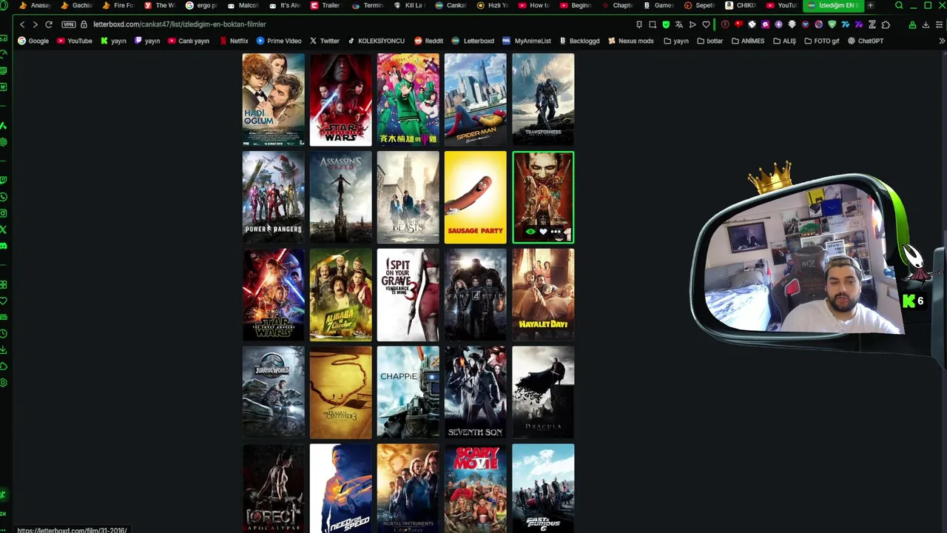The image size is (947, 533).
Task: Reload the Letterboxd page
Action: pyautogui.click(x=49, y=24)
